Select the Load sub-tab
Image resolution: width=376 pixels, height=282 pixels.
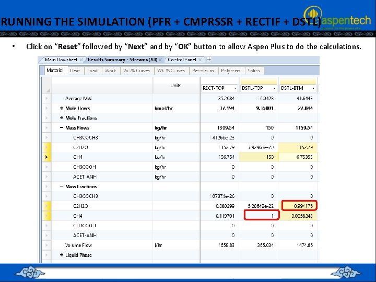pos(92,70)
